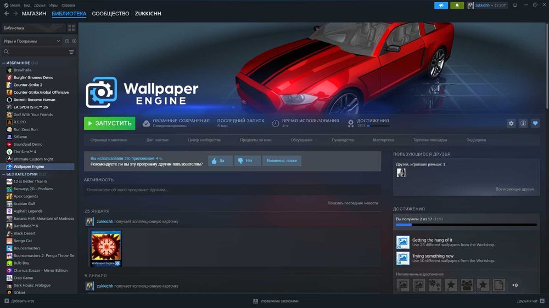Open Friends and chat icon
The image size is (549, 308).
542,301
